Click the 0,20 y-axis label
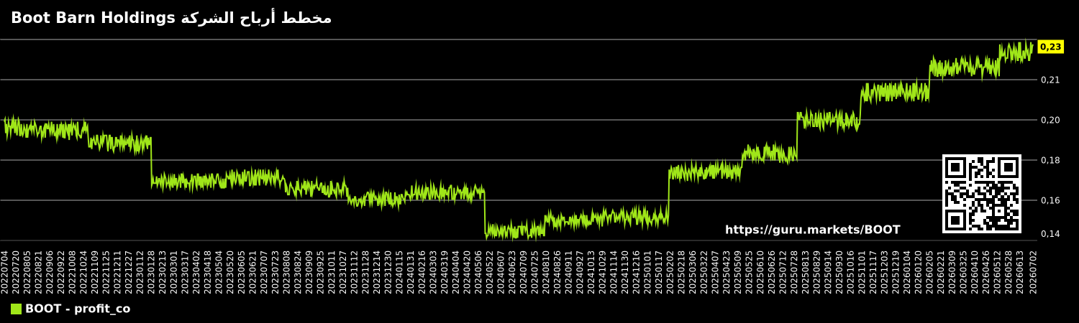Image resolution: width=1079 pixels, height=323 pixels. tap(1051, 120)
